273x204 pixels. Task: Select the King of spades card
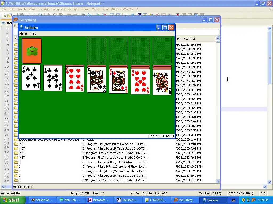[x=97, y=80]
